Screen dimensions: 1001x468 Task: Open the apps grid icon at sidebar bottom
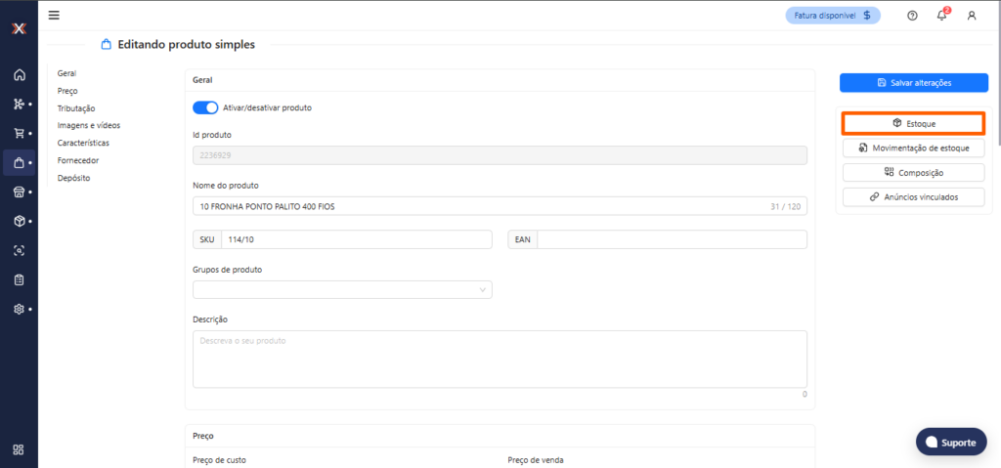(x=19, y=449)
